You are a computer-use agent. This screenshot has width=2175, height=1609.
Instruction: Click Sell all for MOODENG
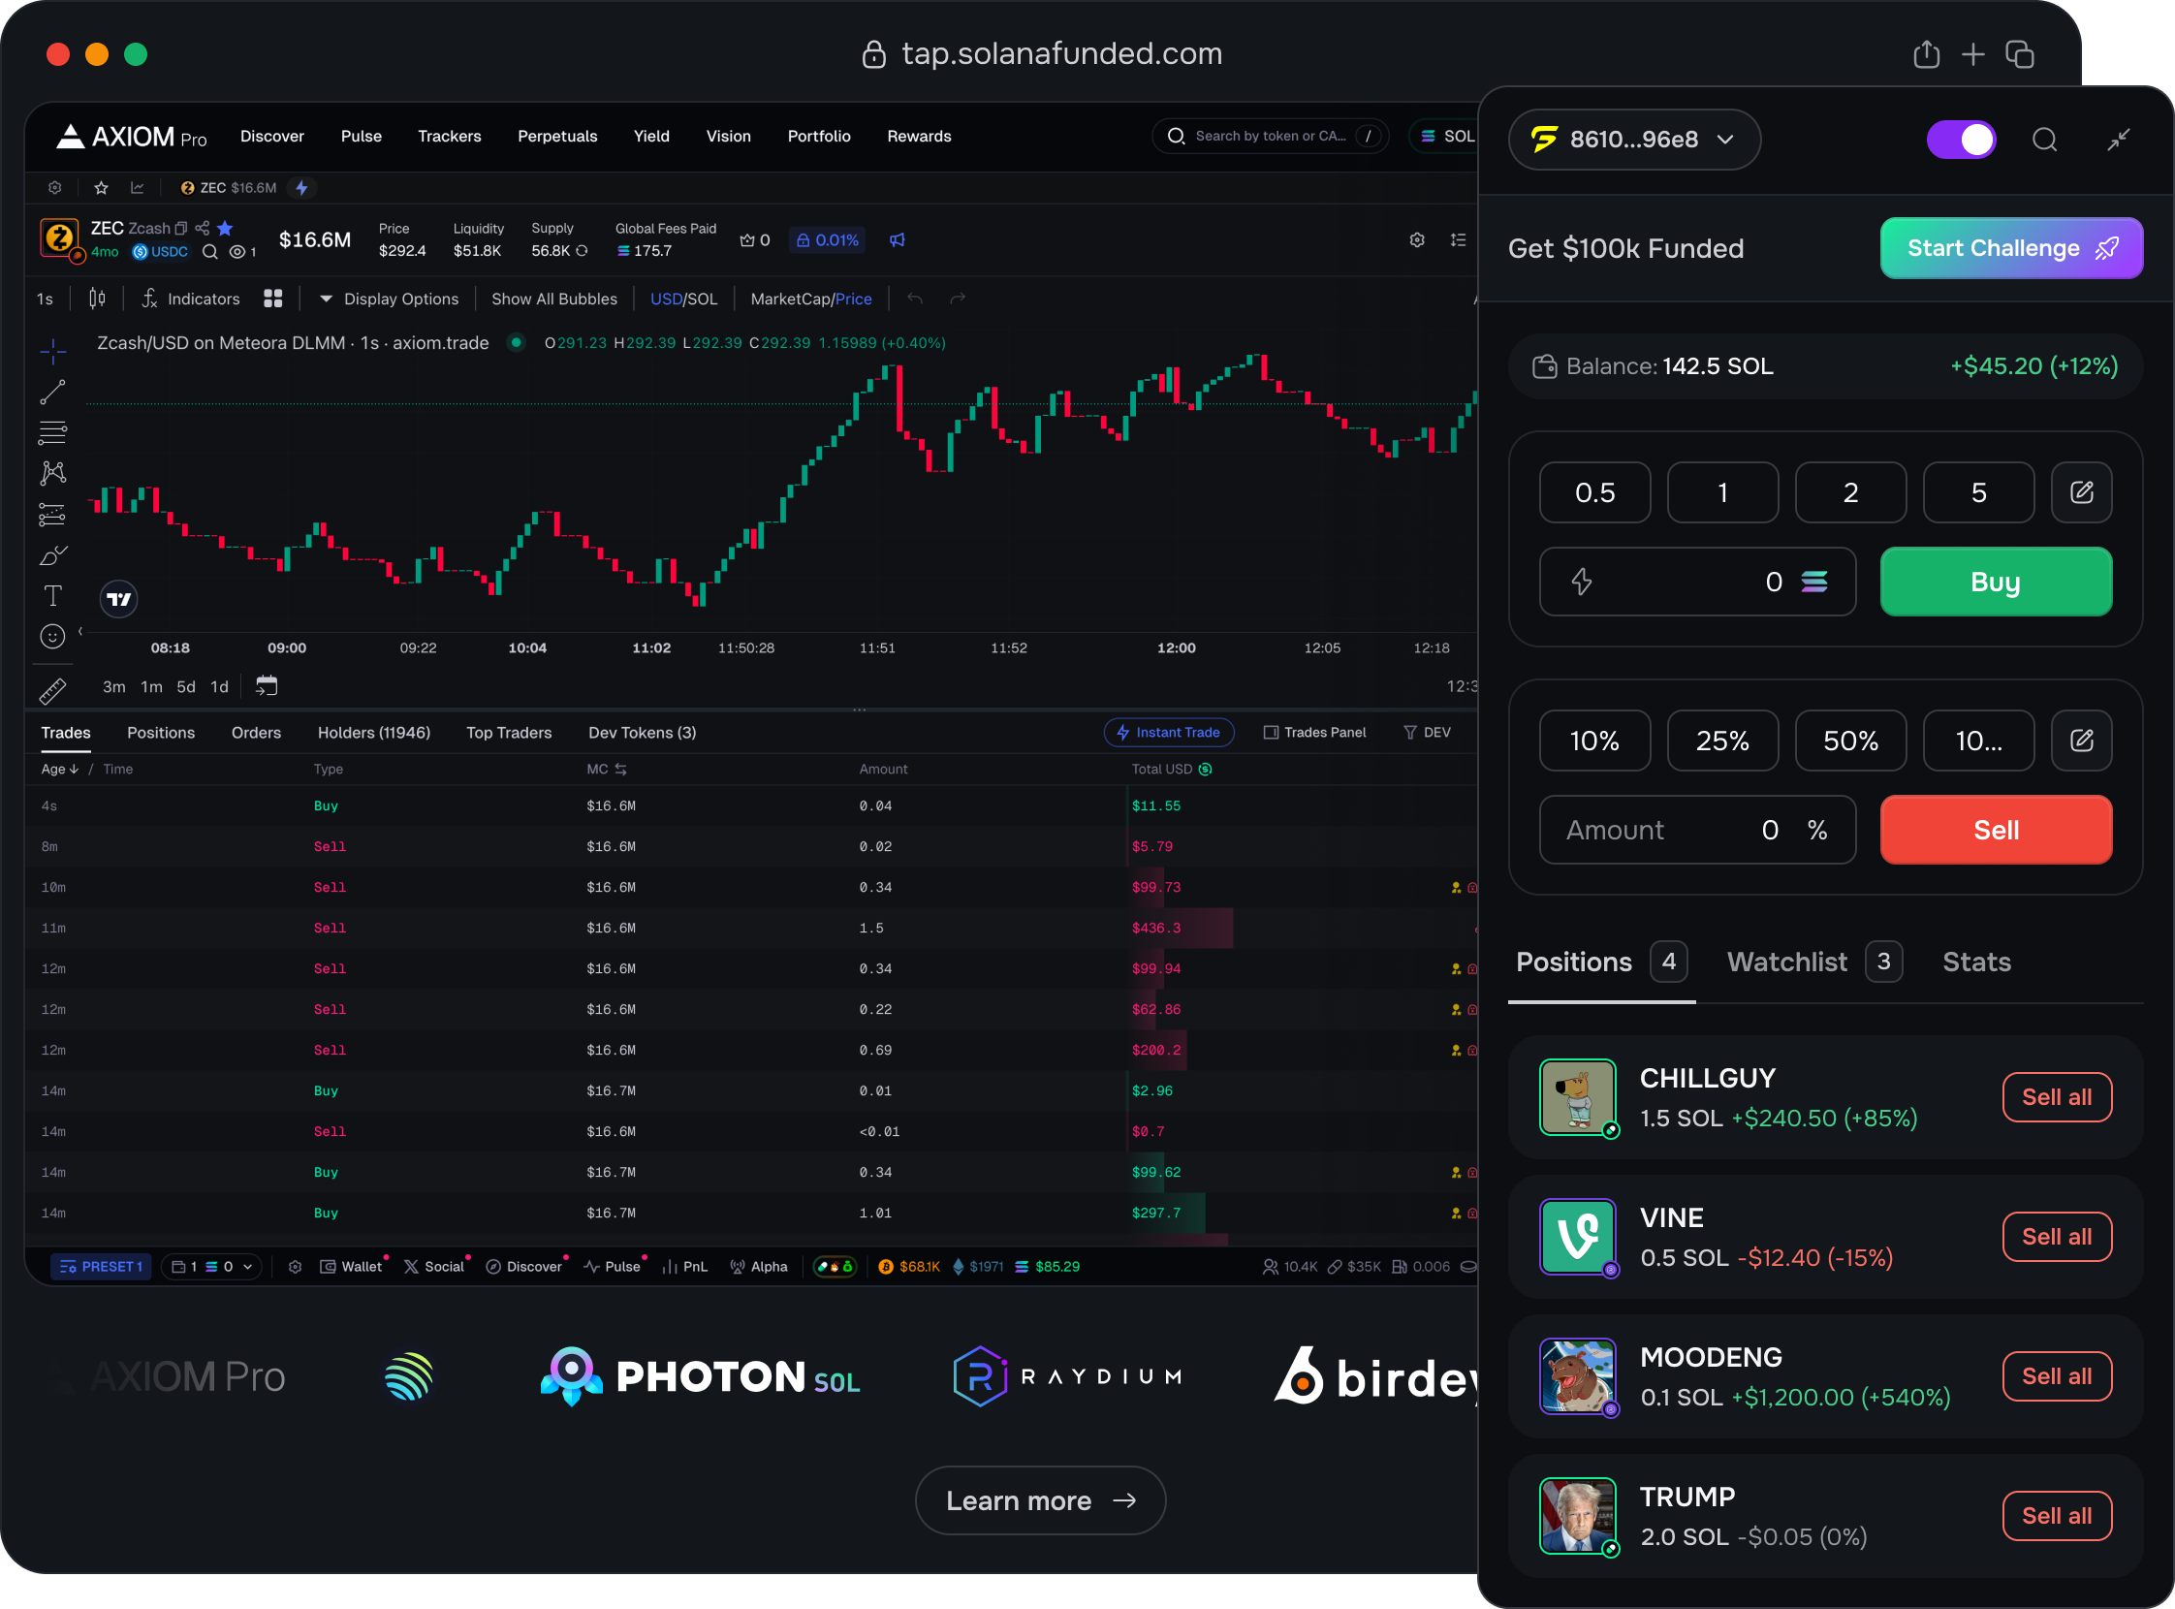click(x=2056, y=1376)
